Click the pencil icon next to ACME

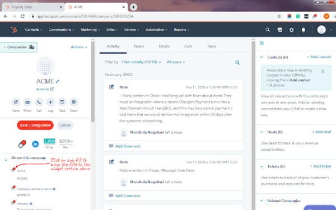pyautogui.click(x=58, y=81)
